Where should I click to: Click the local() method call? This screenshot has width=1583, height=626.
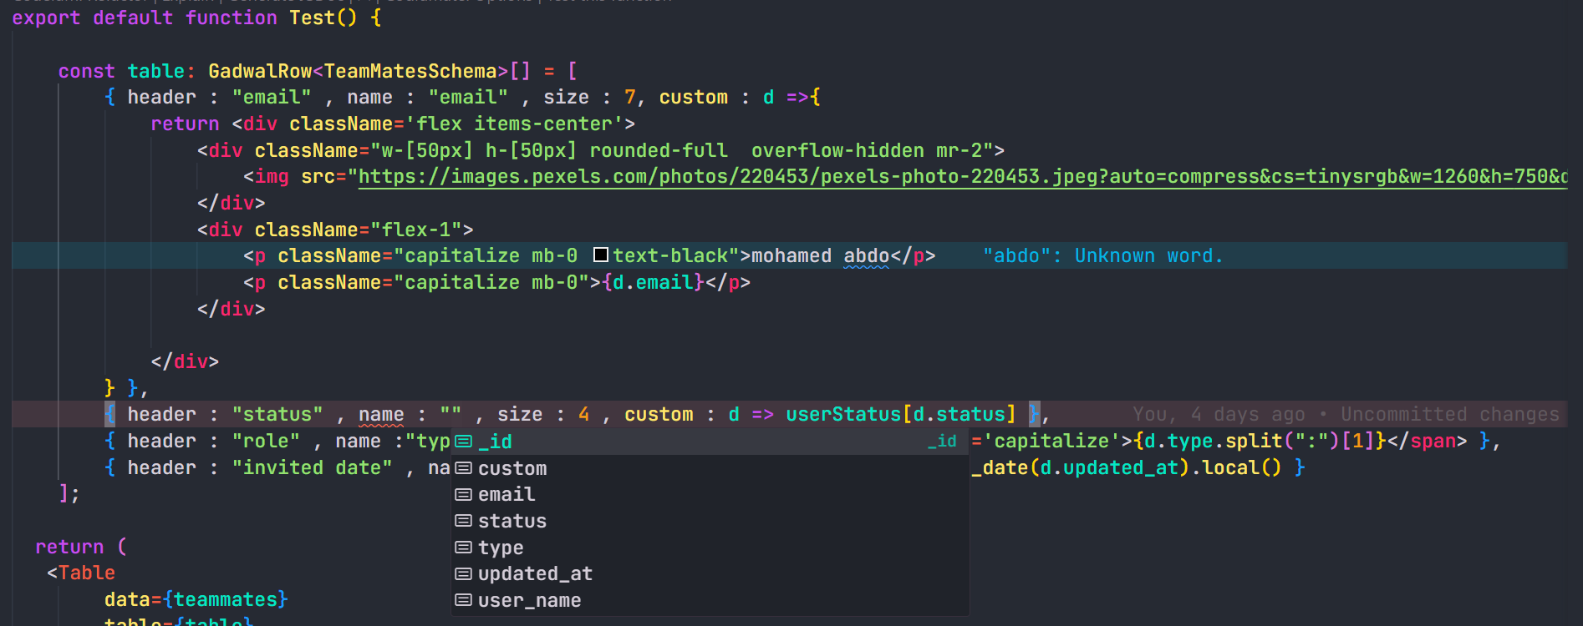tap(1242, 467)
